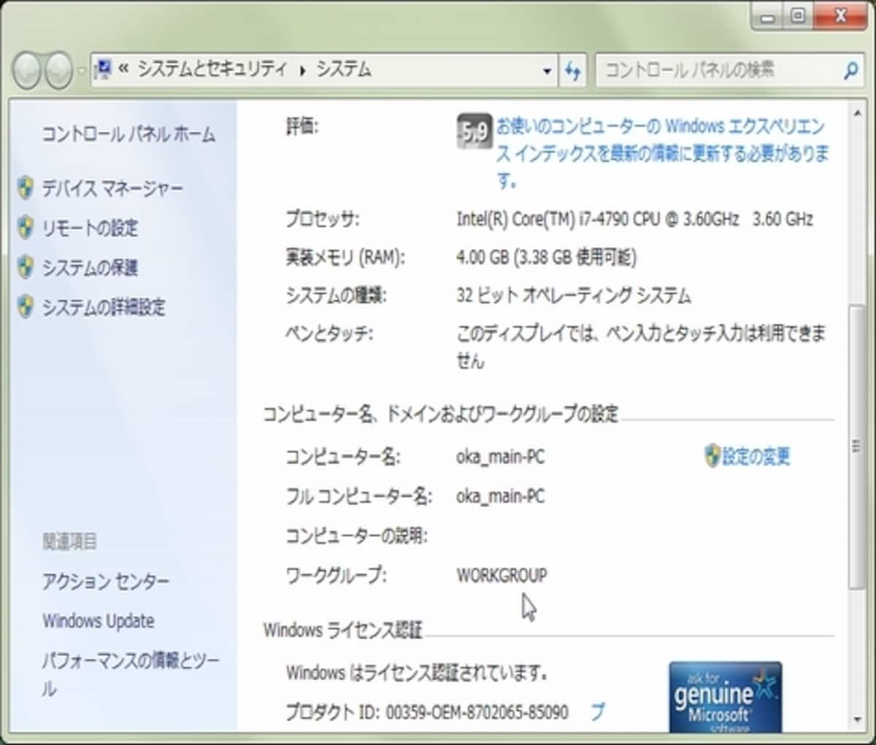This screenshot has width=876, height=745.
Task: Open the Windows エクスペリエンス インデックス update link
Action: [663, 153]
